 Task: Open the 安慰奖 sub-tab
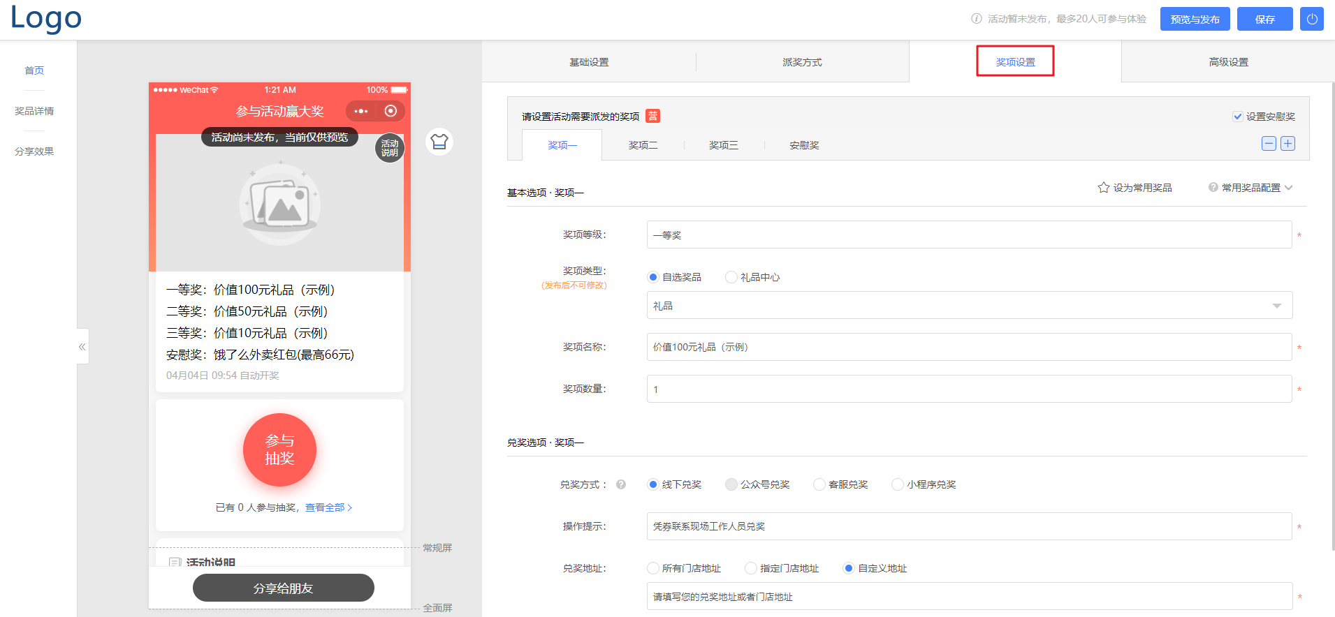(804, 145)
